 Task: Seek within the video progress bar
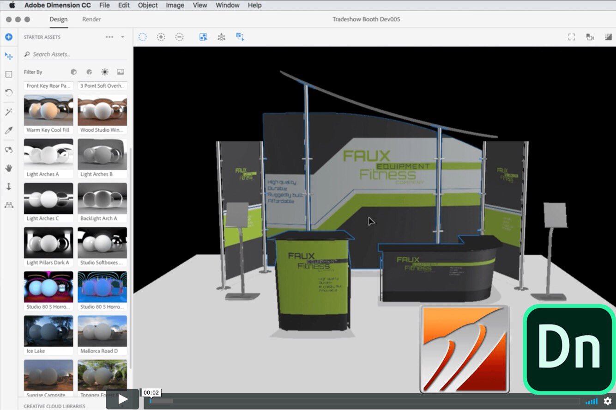(x=364, y=401)
